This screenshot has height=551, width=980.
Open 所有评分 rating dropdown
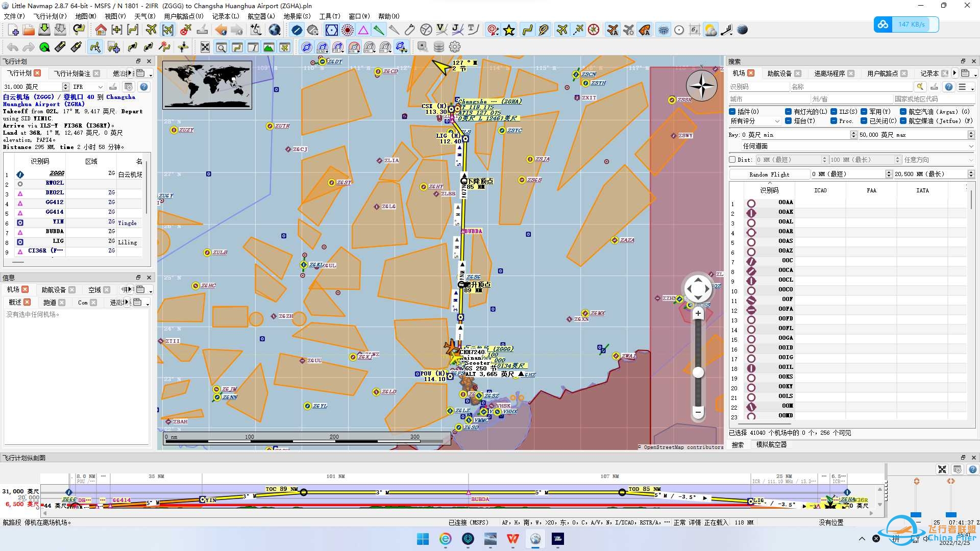[755, 121]
